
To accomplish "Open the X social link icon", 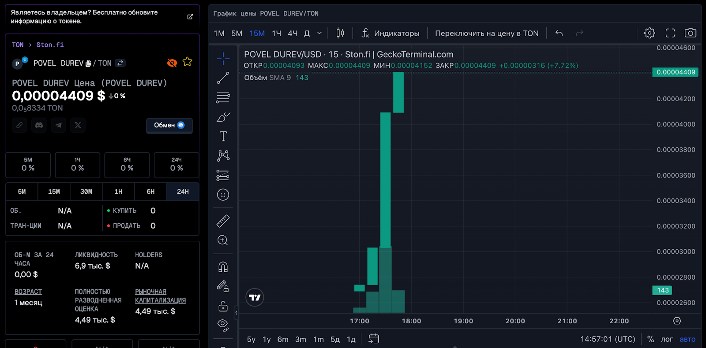I will (78, 125).
